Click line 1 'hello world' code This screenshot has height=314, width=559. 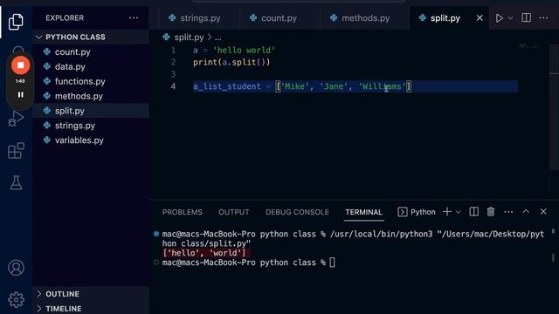pos(234,51)
